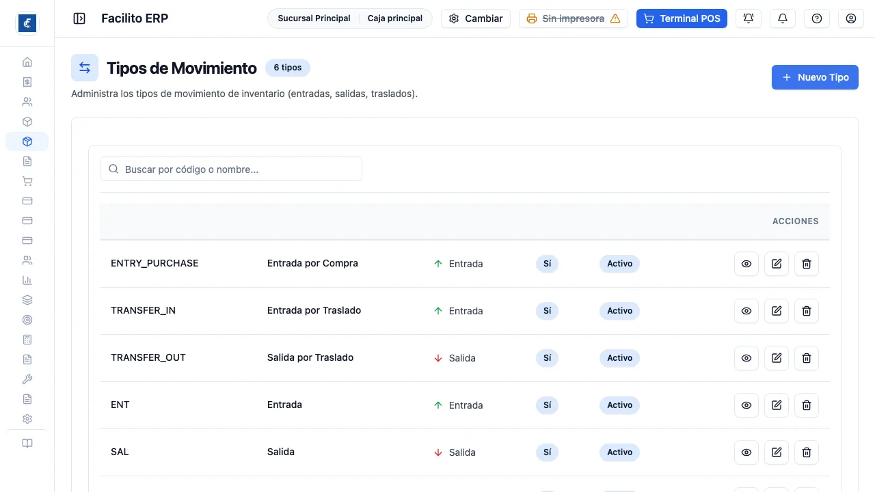Open the wrench tools icon in sidebar
Viewport: 875px width, 492px height.
27,379
